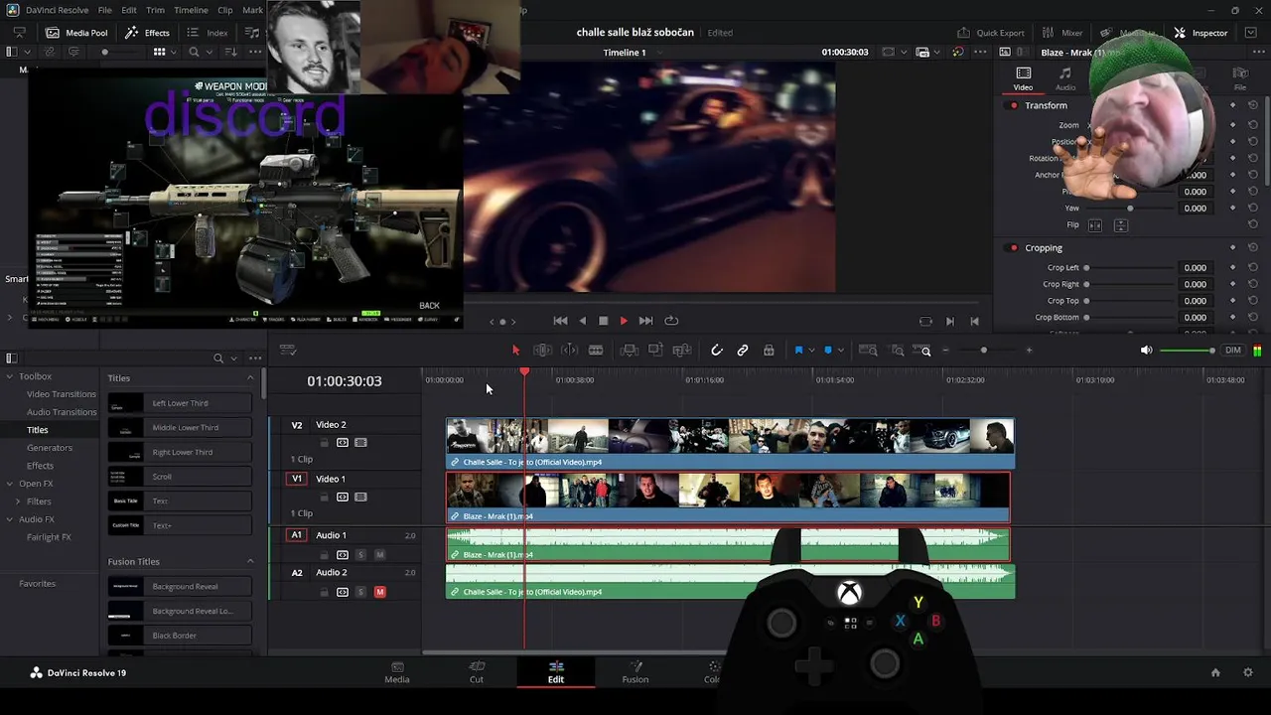Click the speaker volume icon
Screen dimensions: 1271x715
click(x=1146, y=351)
